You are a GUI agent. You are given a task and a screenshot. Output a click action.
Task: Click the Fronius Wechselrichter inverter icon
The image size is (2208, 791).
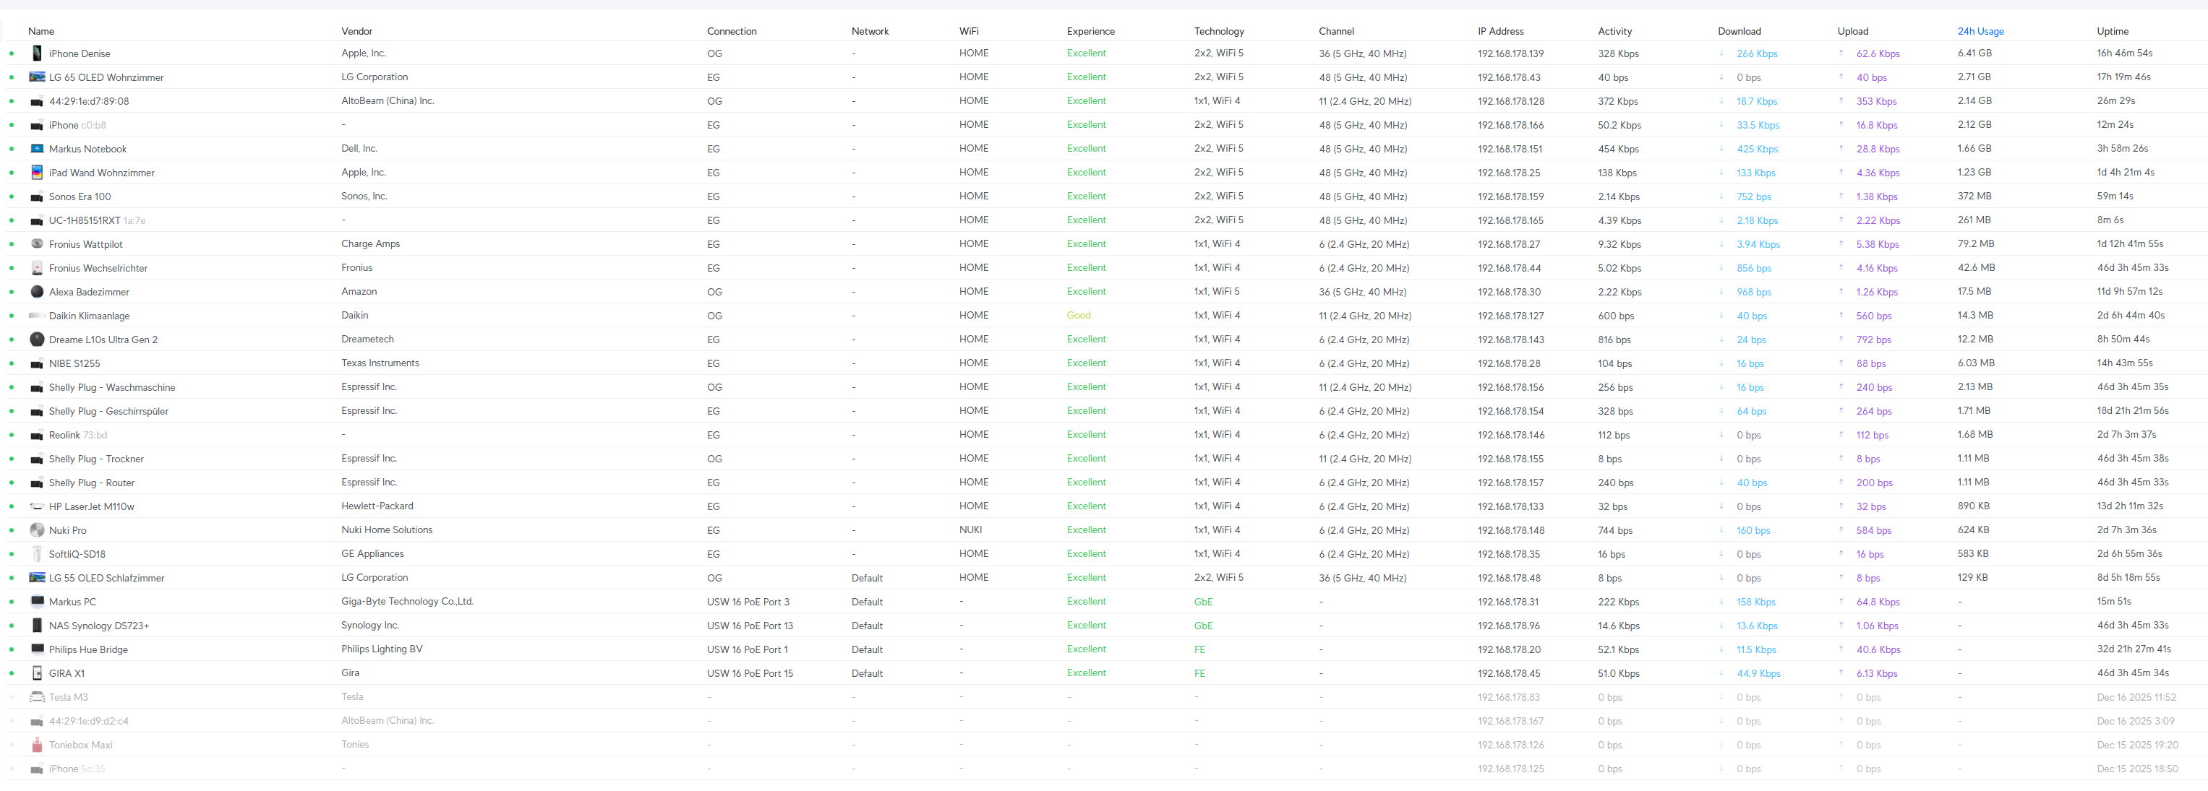coord(37,268)
